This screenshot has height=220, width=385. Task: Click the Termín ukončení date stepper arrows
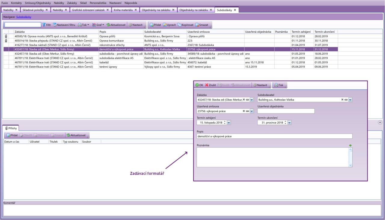286,122
